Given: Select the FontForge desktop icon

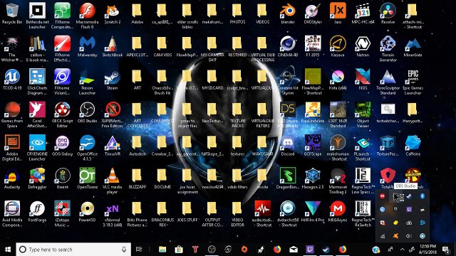Looking at the screenshot, I should pyautogui.click(x=37, y=212).
